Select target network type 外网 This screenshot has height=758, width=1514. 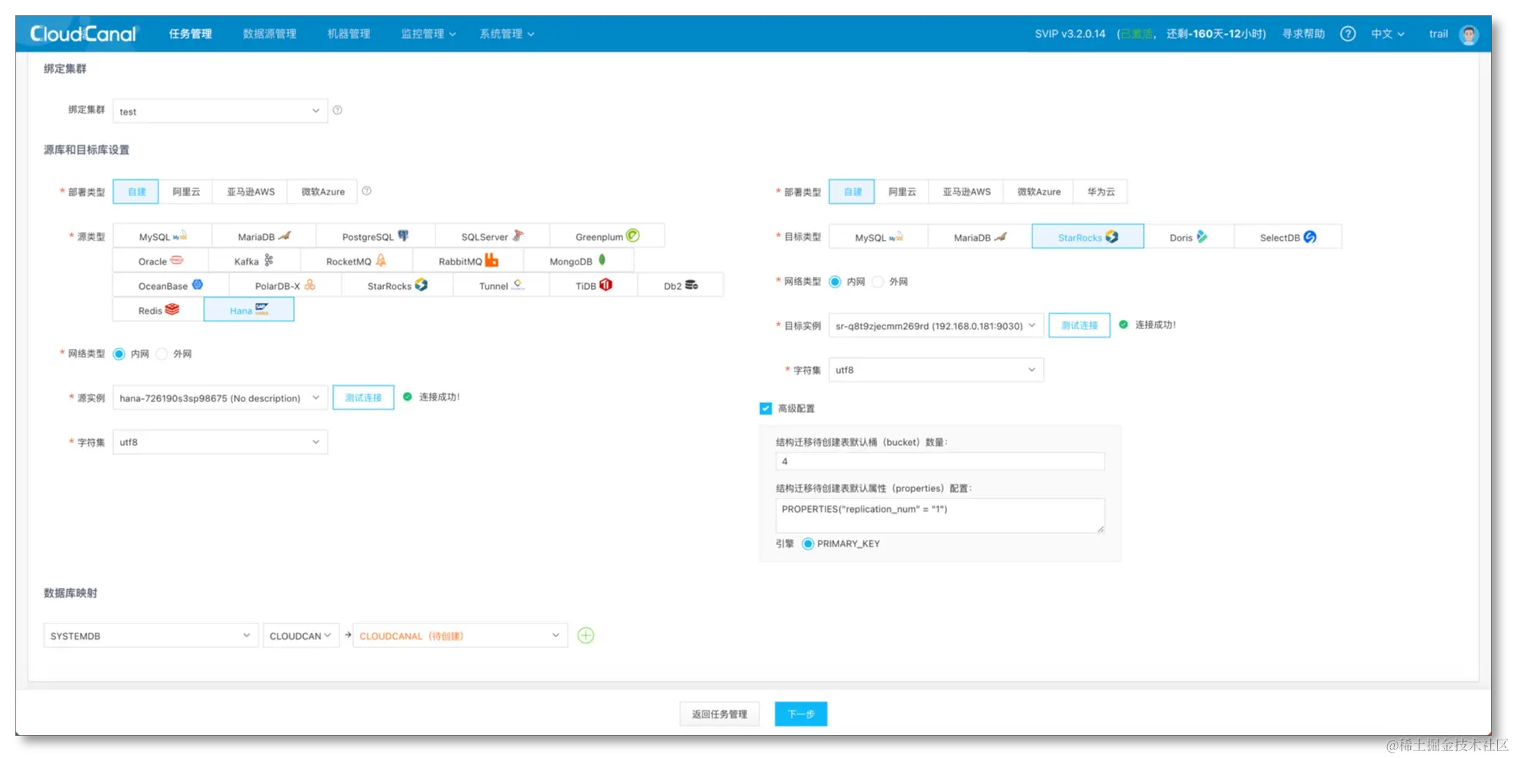click(x=878, y=281)
